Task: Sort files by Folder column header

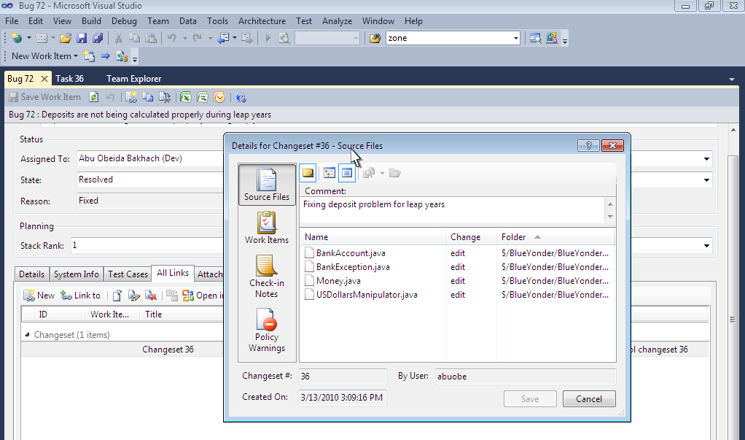Action: coord(555,237)
